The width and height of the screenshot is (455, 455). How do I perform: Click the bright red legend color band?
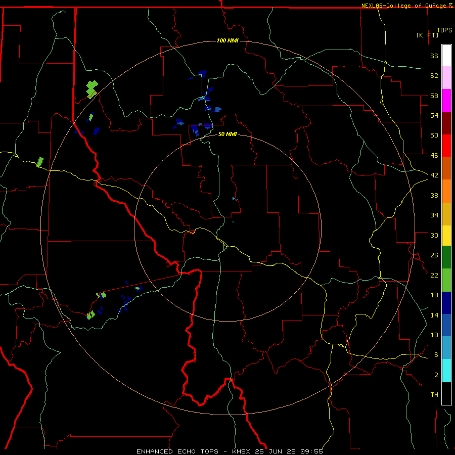(446, 146)
